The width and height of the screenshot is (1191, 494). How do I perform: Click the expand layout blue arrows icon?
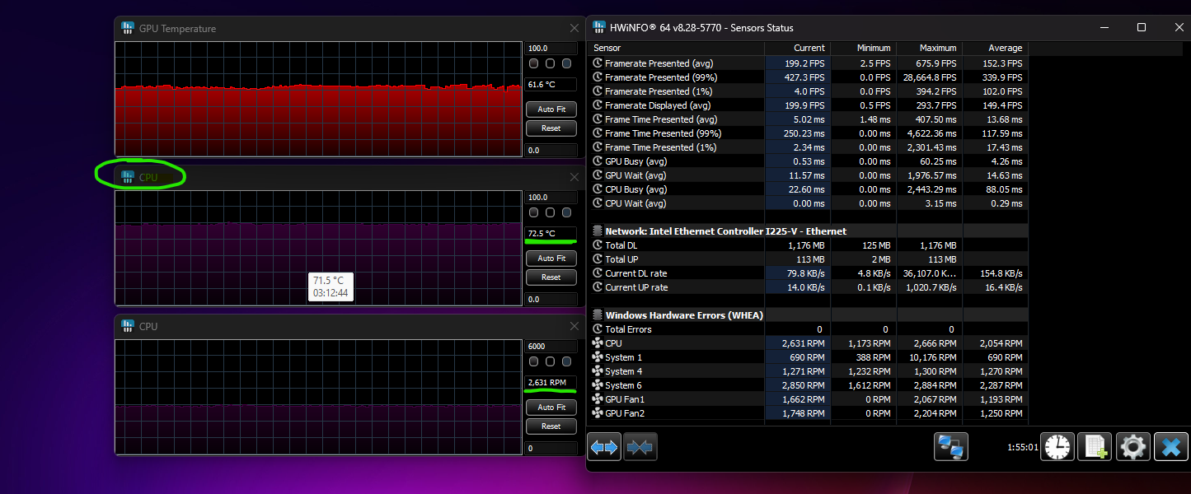tap(604, 447)
